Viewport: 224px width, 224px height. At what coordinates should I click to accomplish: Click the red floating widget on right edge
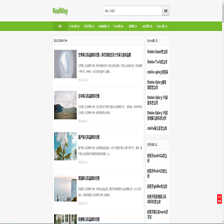(x=220, y=199)
